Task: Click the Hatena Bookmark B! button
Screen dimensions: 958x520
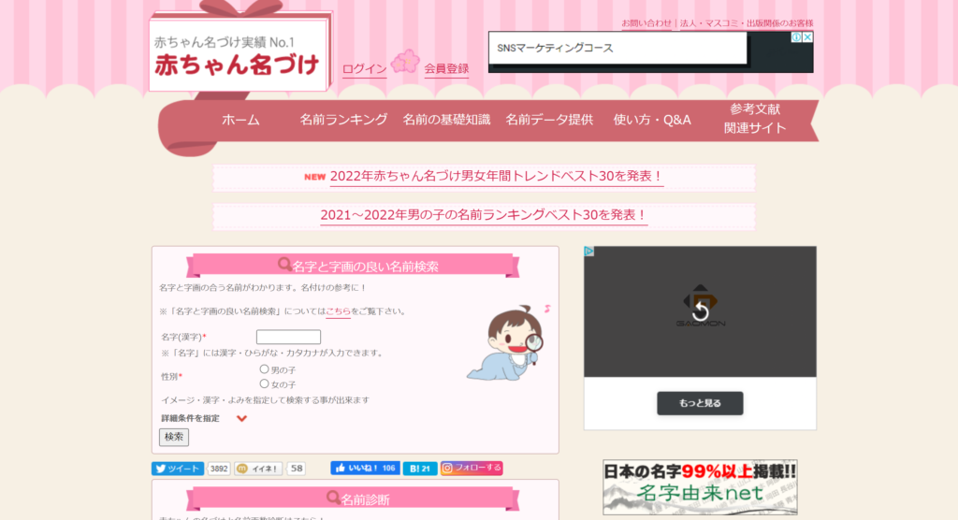Action: point(420,469)
